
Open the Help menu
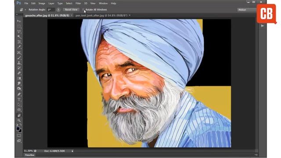tap(113, 4)
